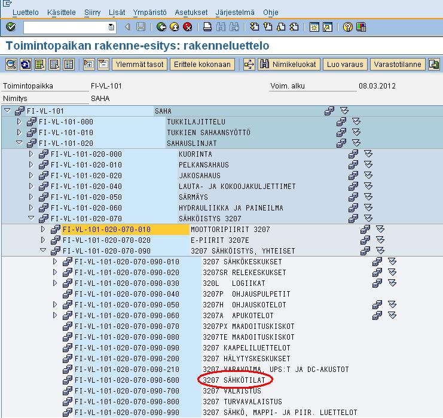The image size is (443, 418).
Task: Click the text PELKANSAHAUS
Action: pos(204,165)
